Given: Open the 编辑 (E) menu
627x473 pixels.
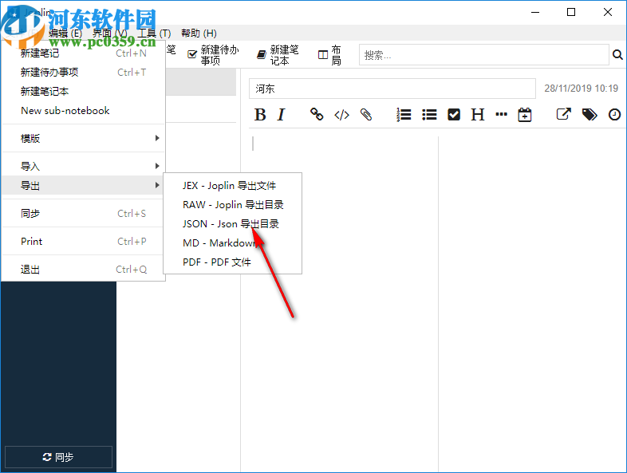Looking at the screenshot, I should click(x=65, y=34).
